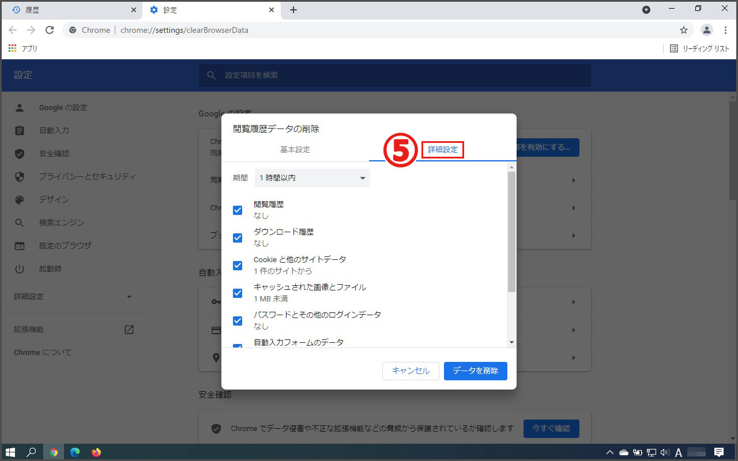
Task: Open 起動時 power icon
Action: coord(20,269)
